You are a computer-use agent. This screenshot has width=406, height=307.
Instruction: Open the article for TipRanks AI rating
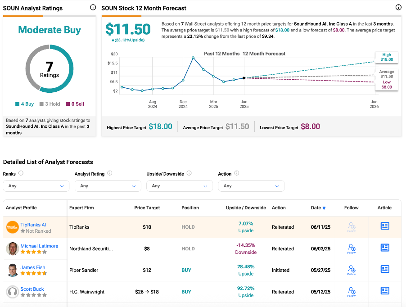click(385, 226)
